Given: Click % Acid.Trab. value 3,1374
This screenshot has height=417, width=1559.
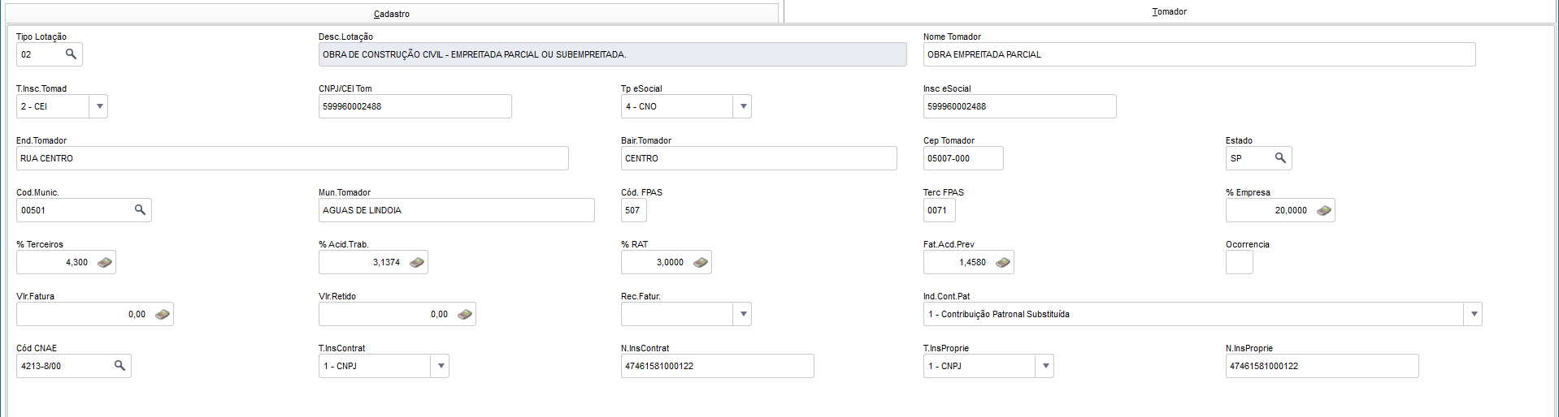Looking at the screenshot, I should click(x=386, y=262).
